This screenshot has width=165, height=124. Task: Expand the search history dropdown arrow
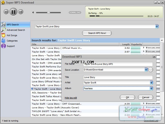(157, 26)
